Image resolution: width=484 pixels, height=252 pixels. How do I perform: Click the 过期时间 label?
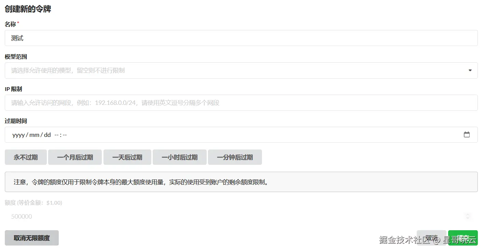(x=16, y=121)
